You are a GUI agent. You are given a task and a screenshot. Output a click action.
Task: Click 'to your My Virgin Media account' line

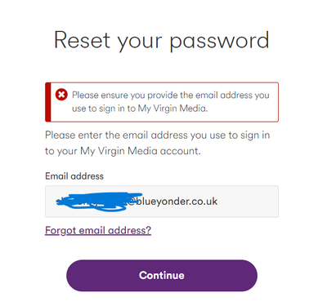123,151
